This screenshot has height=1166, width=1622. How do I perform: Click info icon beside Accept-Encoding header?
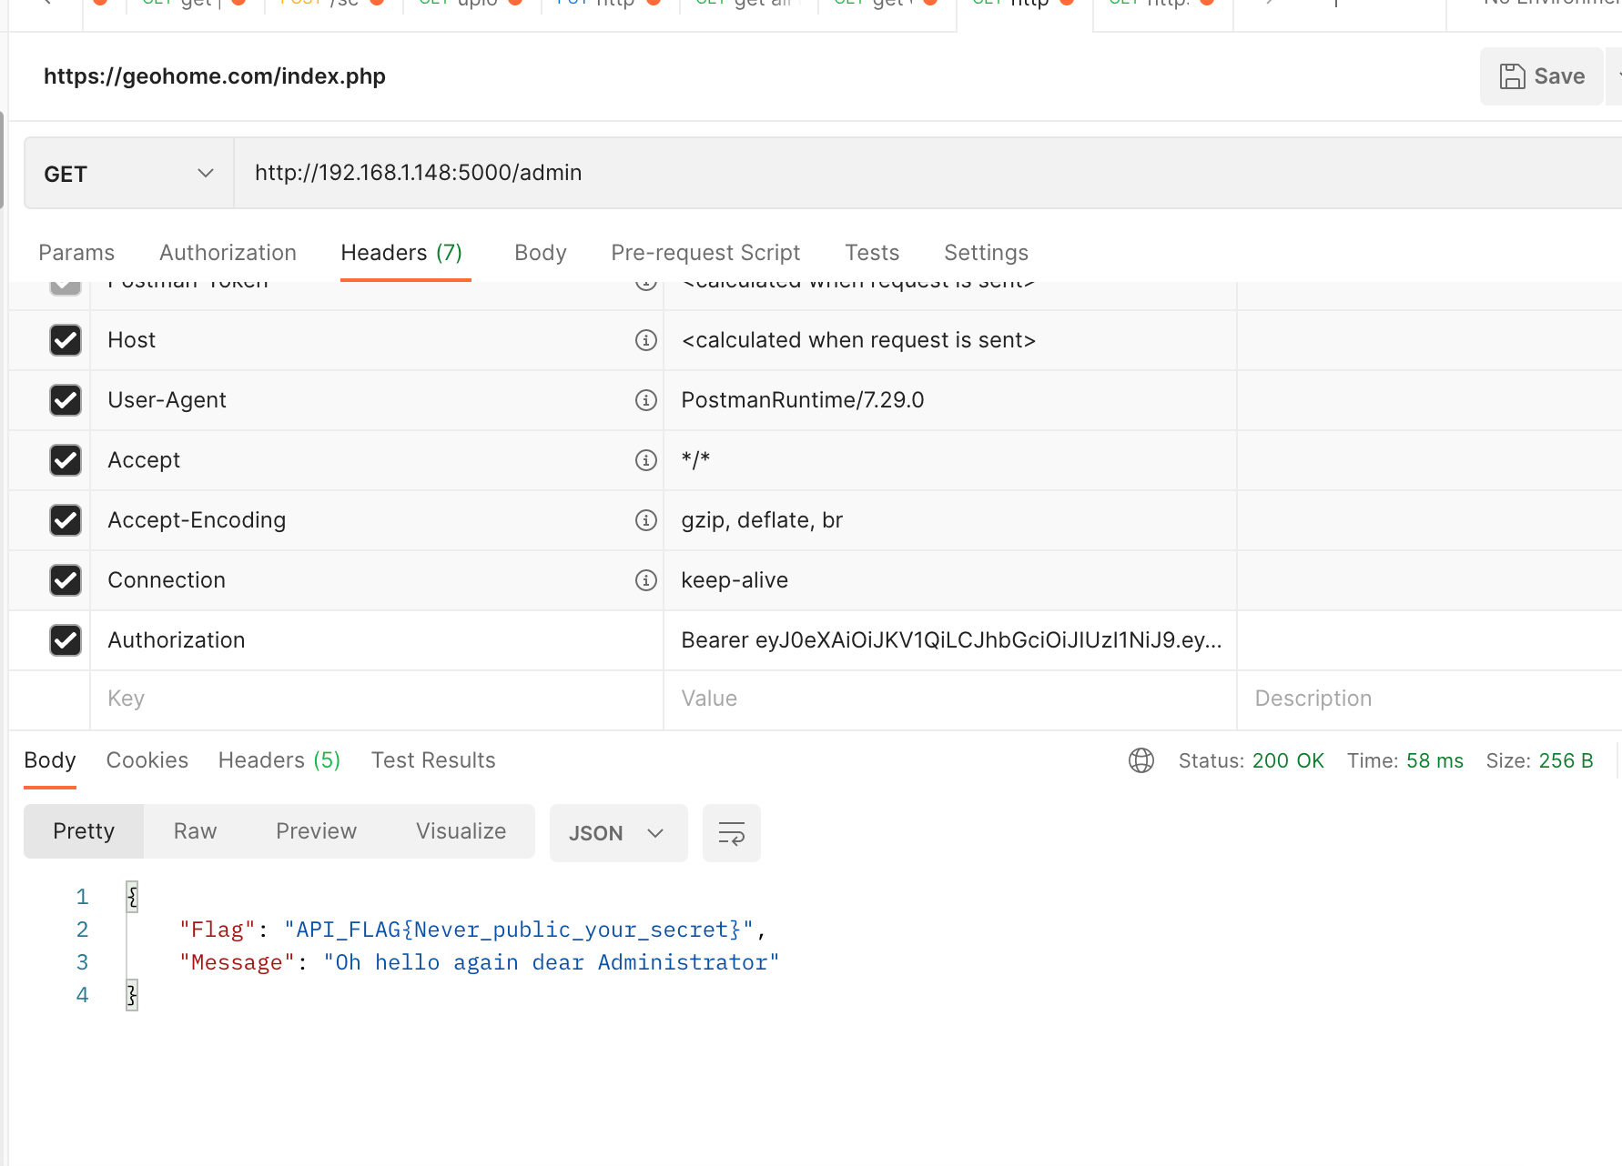pos(646,520)
